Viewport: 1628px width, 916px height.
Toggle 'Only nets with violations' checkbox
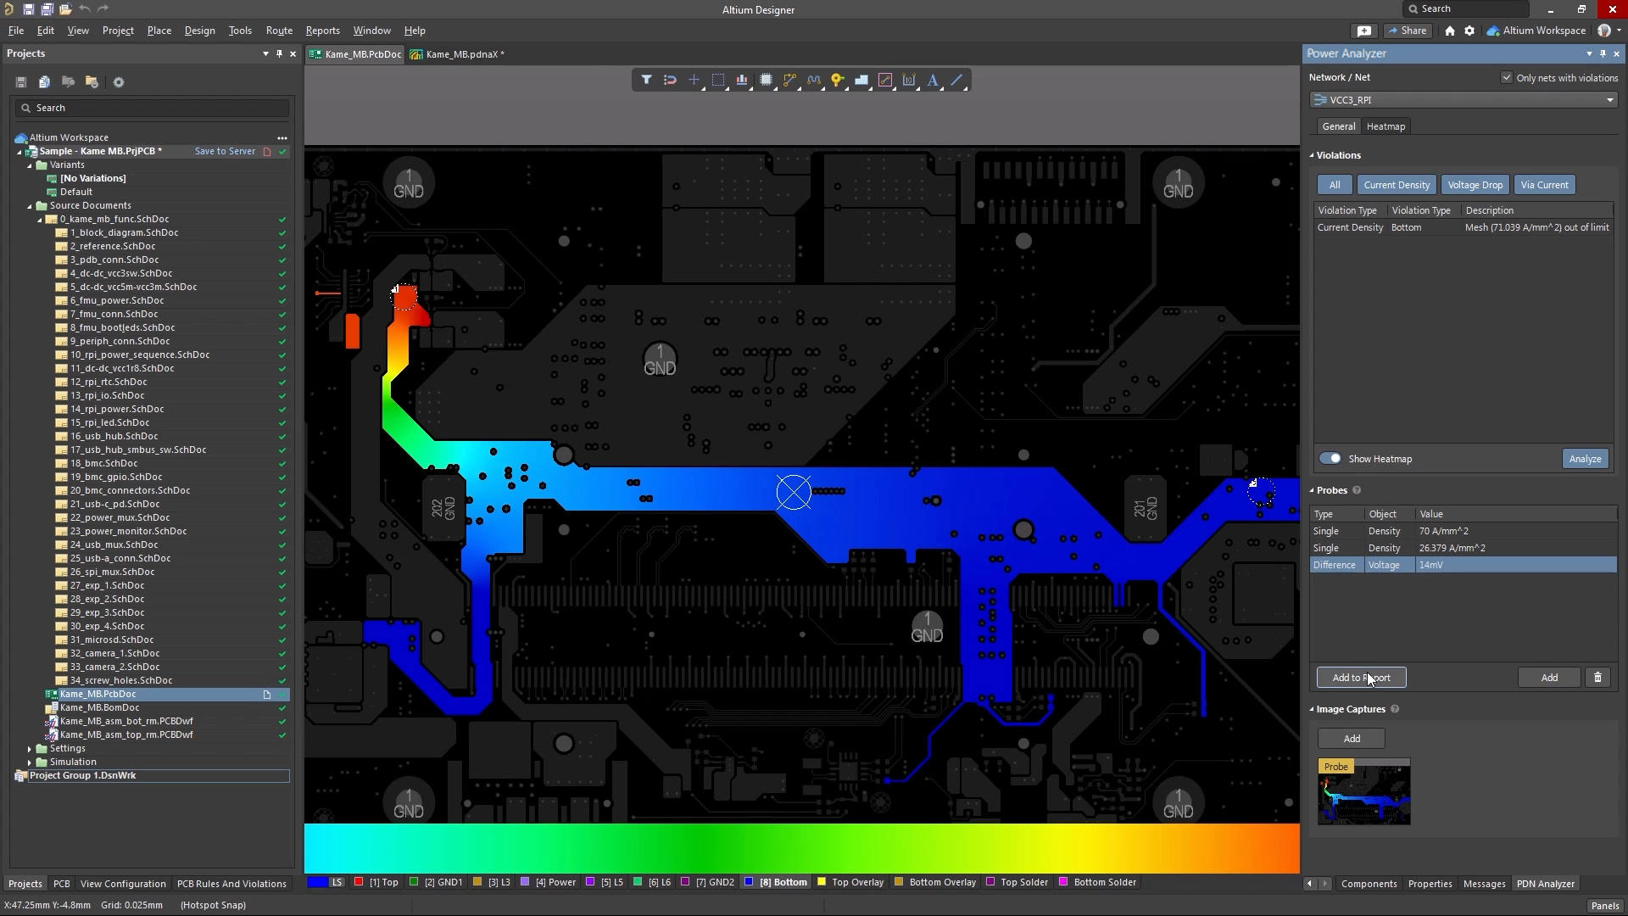point(1507,77)
